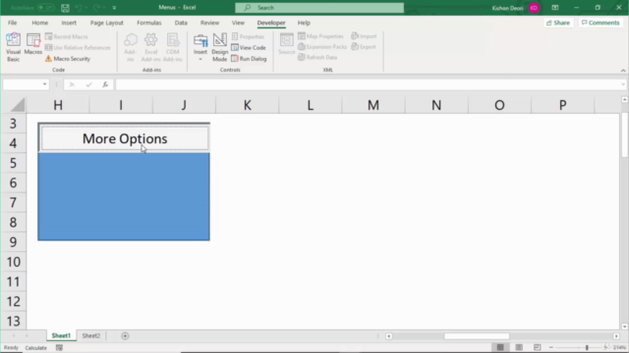Switch to the Page Layout tab
This screenshot has height=353, width=629.
(107, 23)
